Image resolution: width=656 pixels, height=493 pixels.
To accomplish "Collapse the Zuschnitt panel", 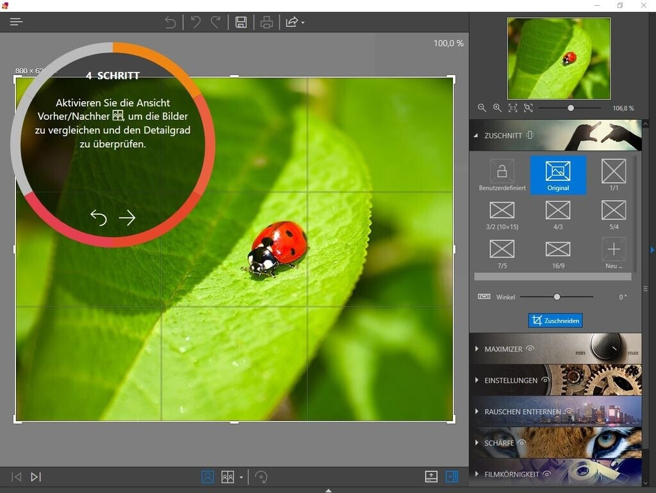I will click(477, 136).
